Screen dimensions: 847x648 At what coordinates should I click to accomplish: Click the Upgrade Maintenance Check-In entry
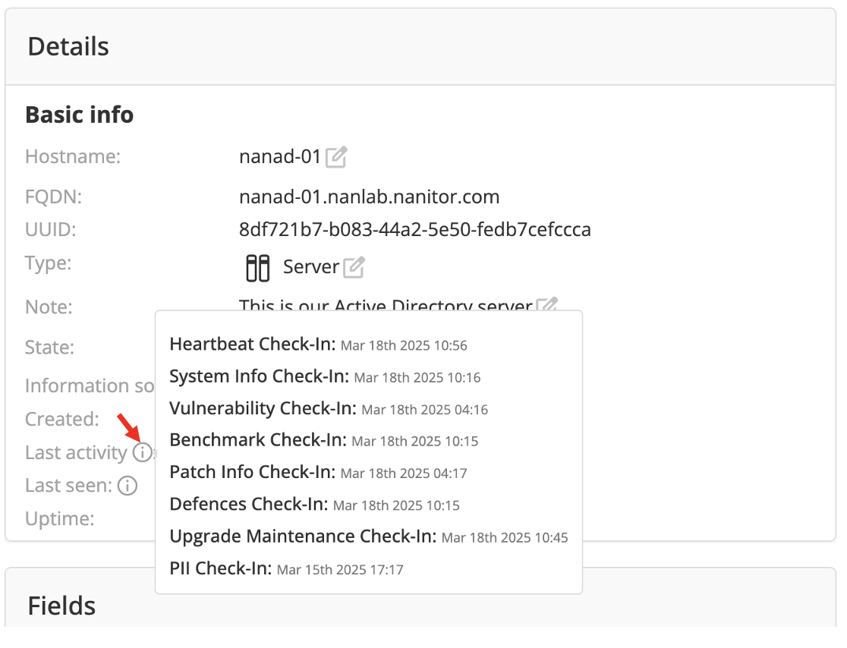tap(369, 536)
